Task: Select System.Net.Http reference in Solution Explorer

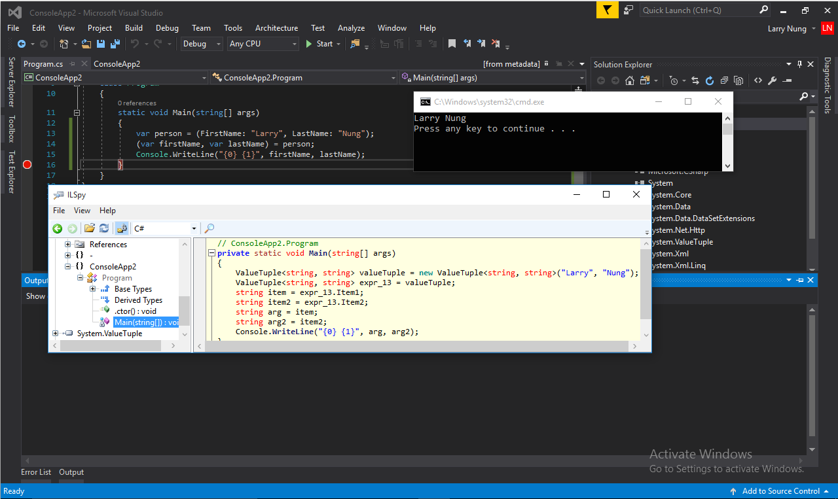Action: tap(678, 230)
